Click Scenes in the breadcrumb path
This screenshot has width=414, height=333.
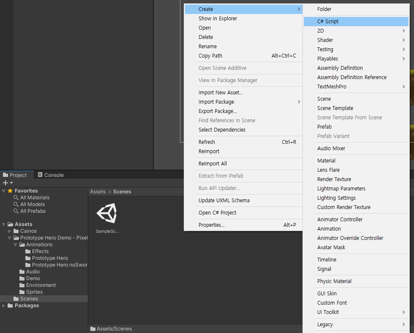[122, 192]
